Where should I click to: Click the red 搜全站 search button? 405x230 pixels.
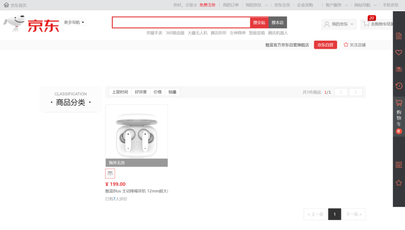tap(259, 23)
